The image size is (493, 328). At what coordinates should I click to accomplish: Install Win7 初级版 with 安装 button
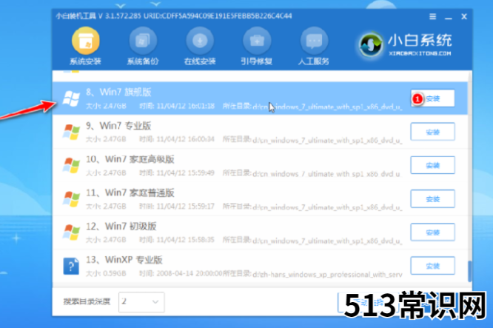point(432,232)
